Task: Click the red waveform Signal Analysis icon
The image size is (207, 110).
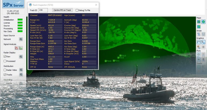Action: [17, 48]
